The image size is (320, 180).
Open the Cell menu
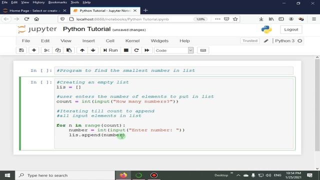(x=110, y=41)
